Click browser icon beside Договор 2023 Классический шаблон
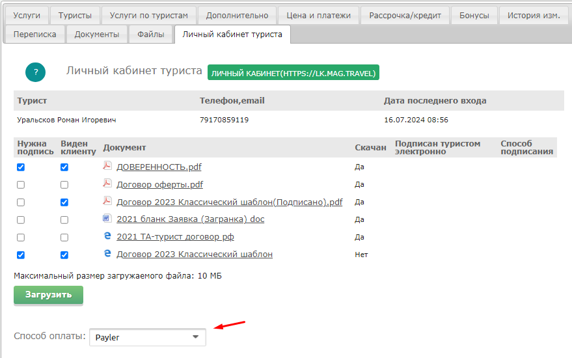The image size is (572, 358). (x=107, y=253)
